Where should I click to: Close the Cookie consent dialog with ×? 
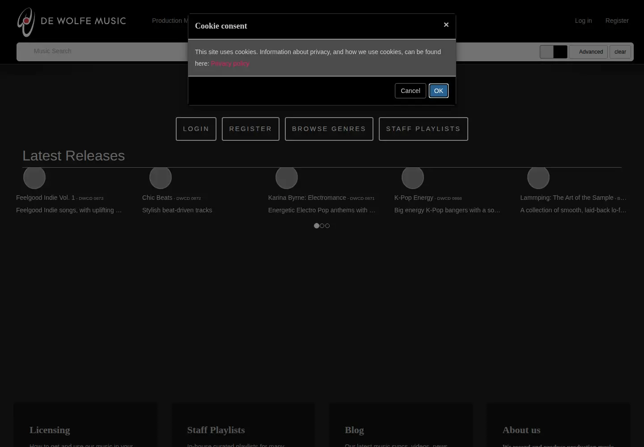click(x=446, y=25)
